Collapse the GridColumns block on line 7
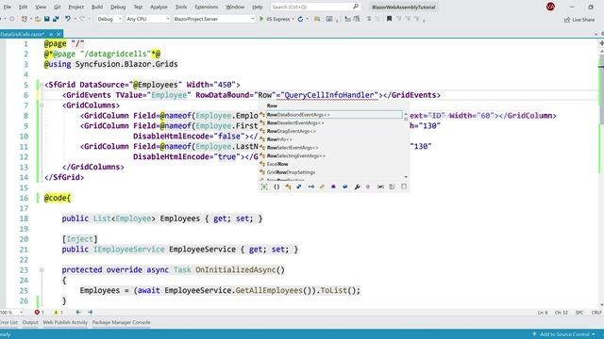The height and width of the screenshot is (339, 604). (41, 105)
